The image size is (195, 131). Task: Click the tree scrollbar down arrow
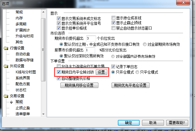click(x=43, y=114)
